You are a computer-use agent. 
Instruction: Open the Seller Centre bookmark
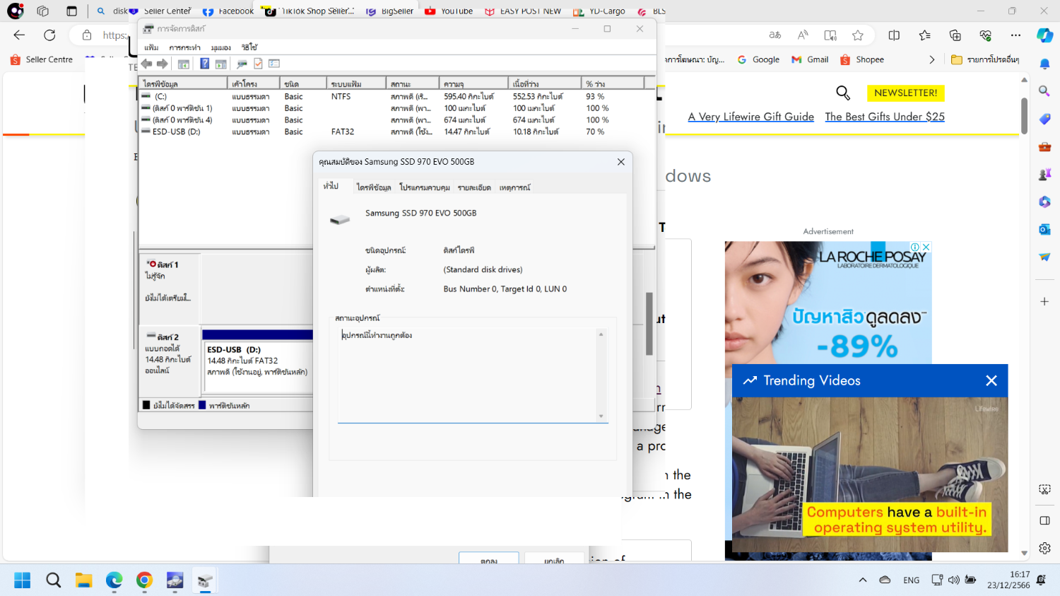pyautogui.click(x=42, y=59)
